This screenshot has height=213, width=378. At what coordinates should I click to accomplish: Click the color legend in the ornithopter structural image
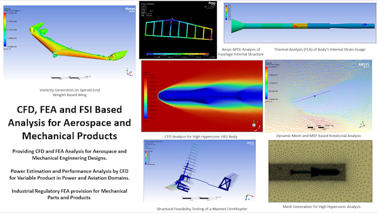point(146,158)
